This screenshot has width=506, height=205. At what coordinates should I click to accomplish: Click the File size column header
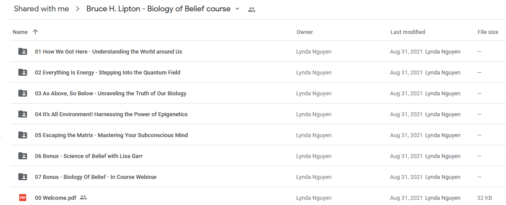point(488,32)
